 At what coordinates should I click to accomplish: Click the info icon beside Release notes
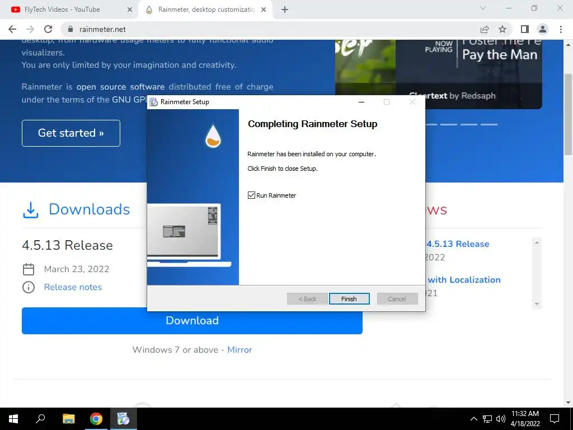[29, 287]
